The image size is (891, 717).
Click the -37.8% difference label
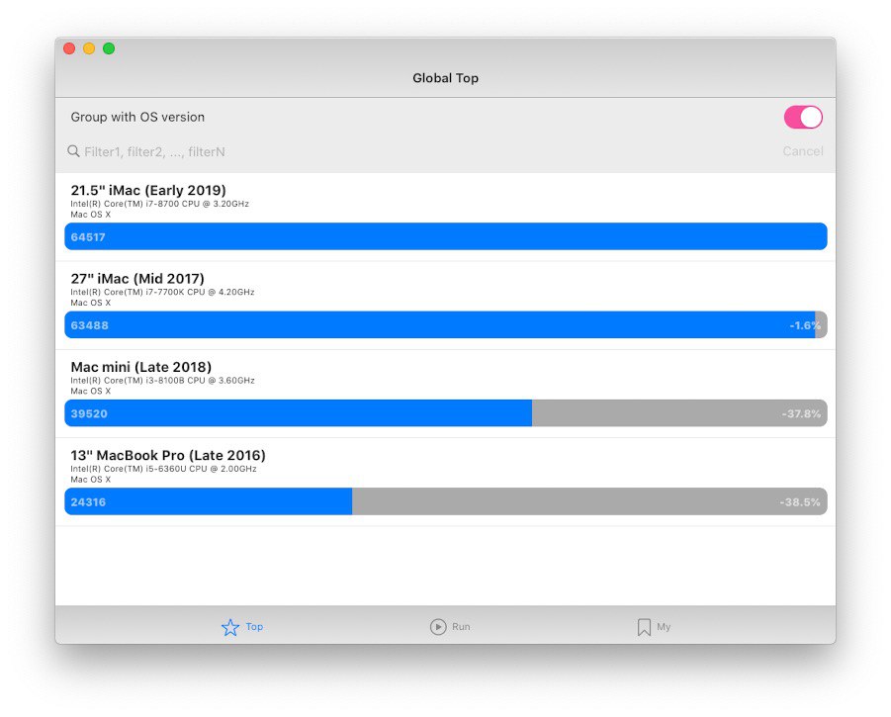[801, 413]
